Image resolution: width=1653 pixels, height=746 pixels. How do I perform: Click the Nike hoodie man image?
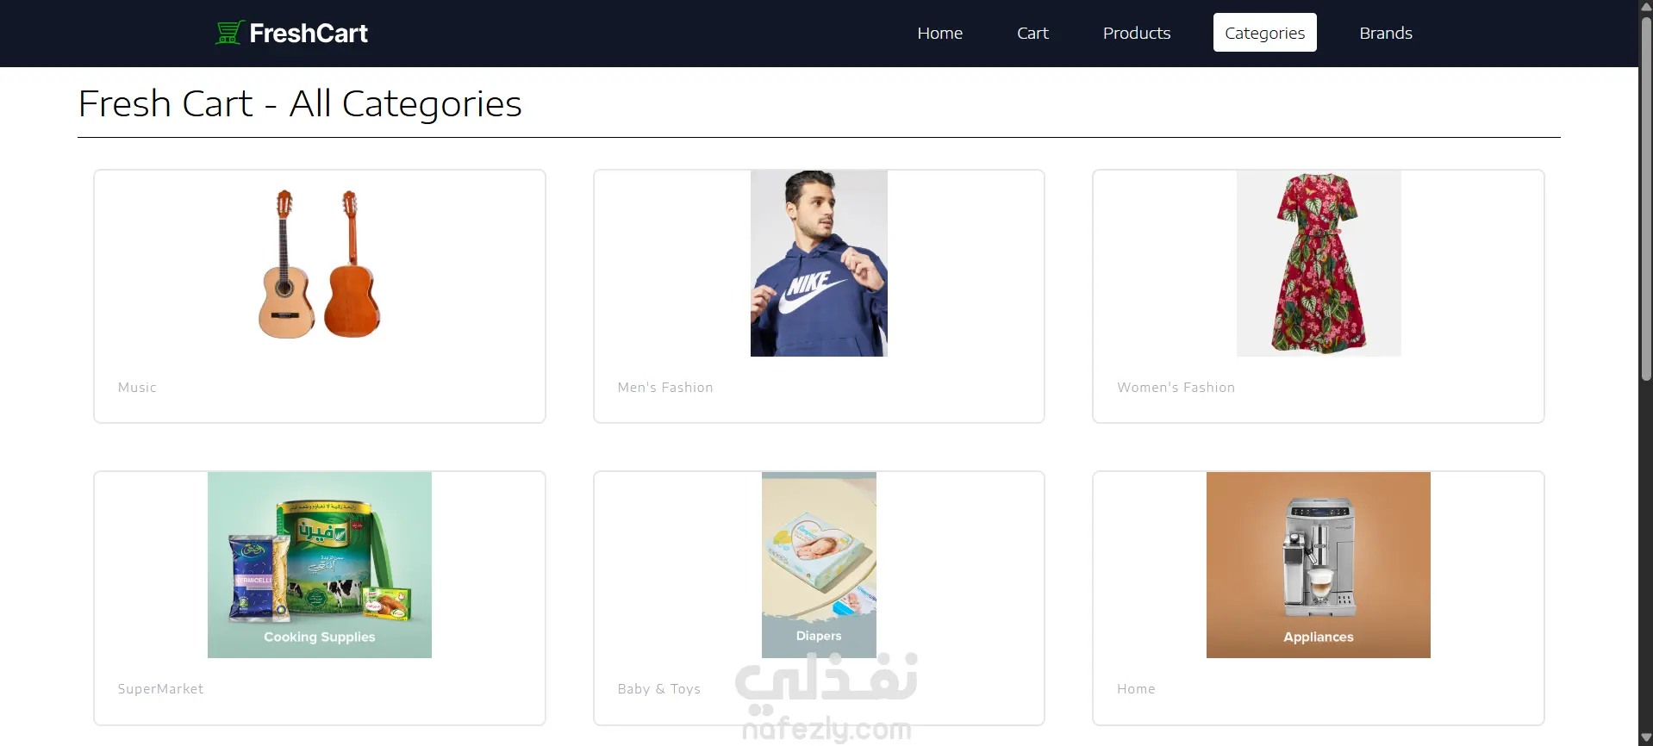819,264
